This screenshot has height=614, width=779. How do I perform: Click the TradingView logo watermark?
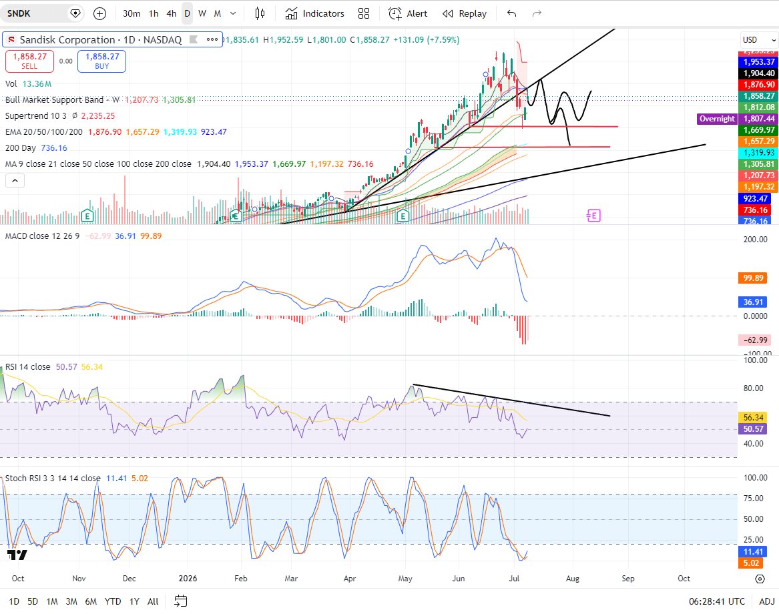tap(17, 555)
